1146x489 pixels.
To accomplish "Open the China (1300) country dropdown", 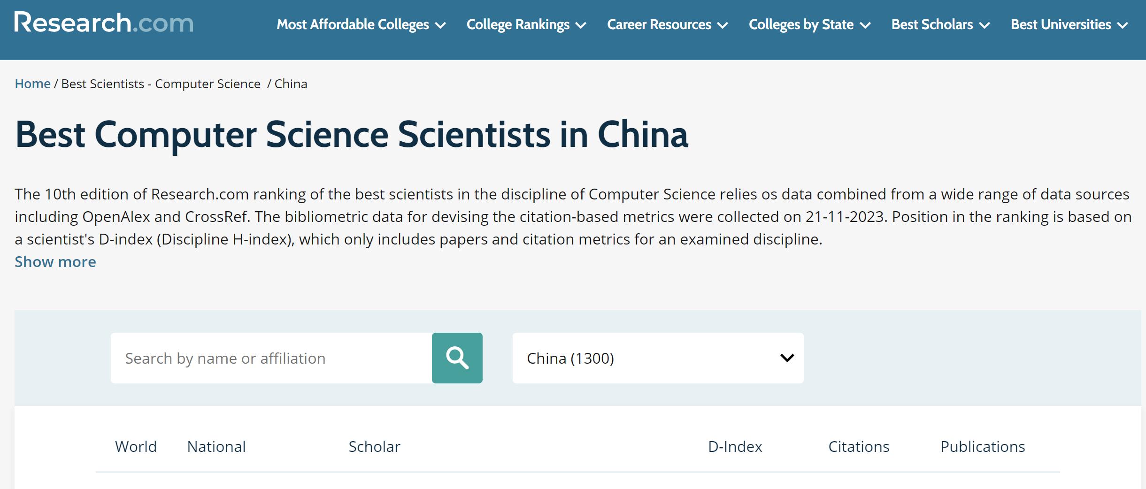I will 658,358.
